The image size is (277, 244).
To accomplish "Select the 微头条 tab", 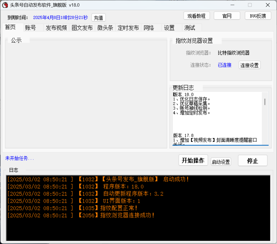I will click(x=105, y=28).
